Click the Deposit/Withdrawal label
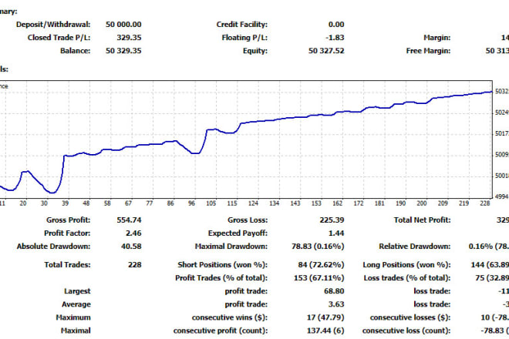 (53, 25)
